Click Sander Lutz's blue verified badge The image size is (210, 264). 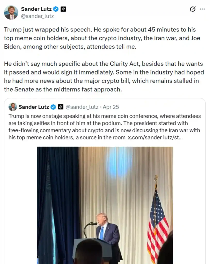[x=55, y=9]
